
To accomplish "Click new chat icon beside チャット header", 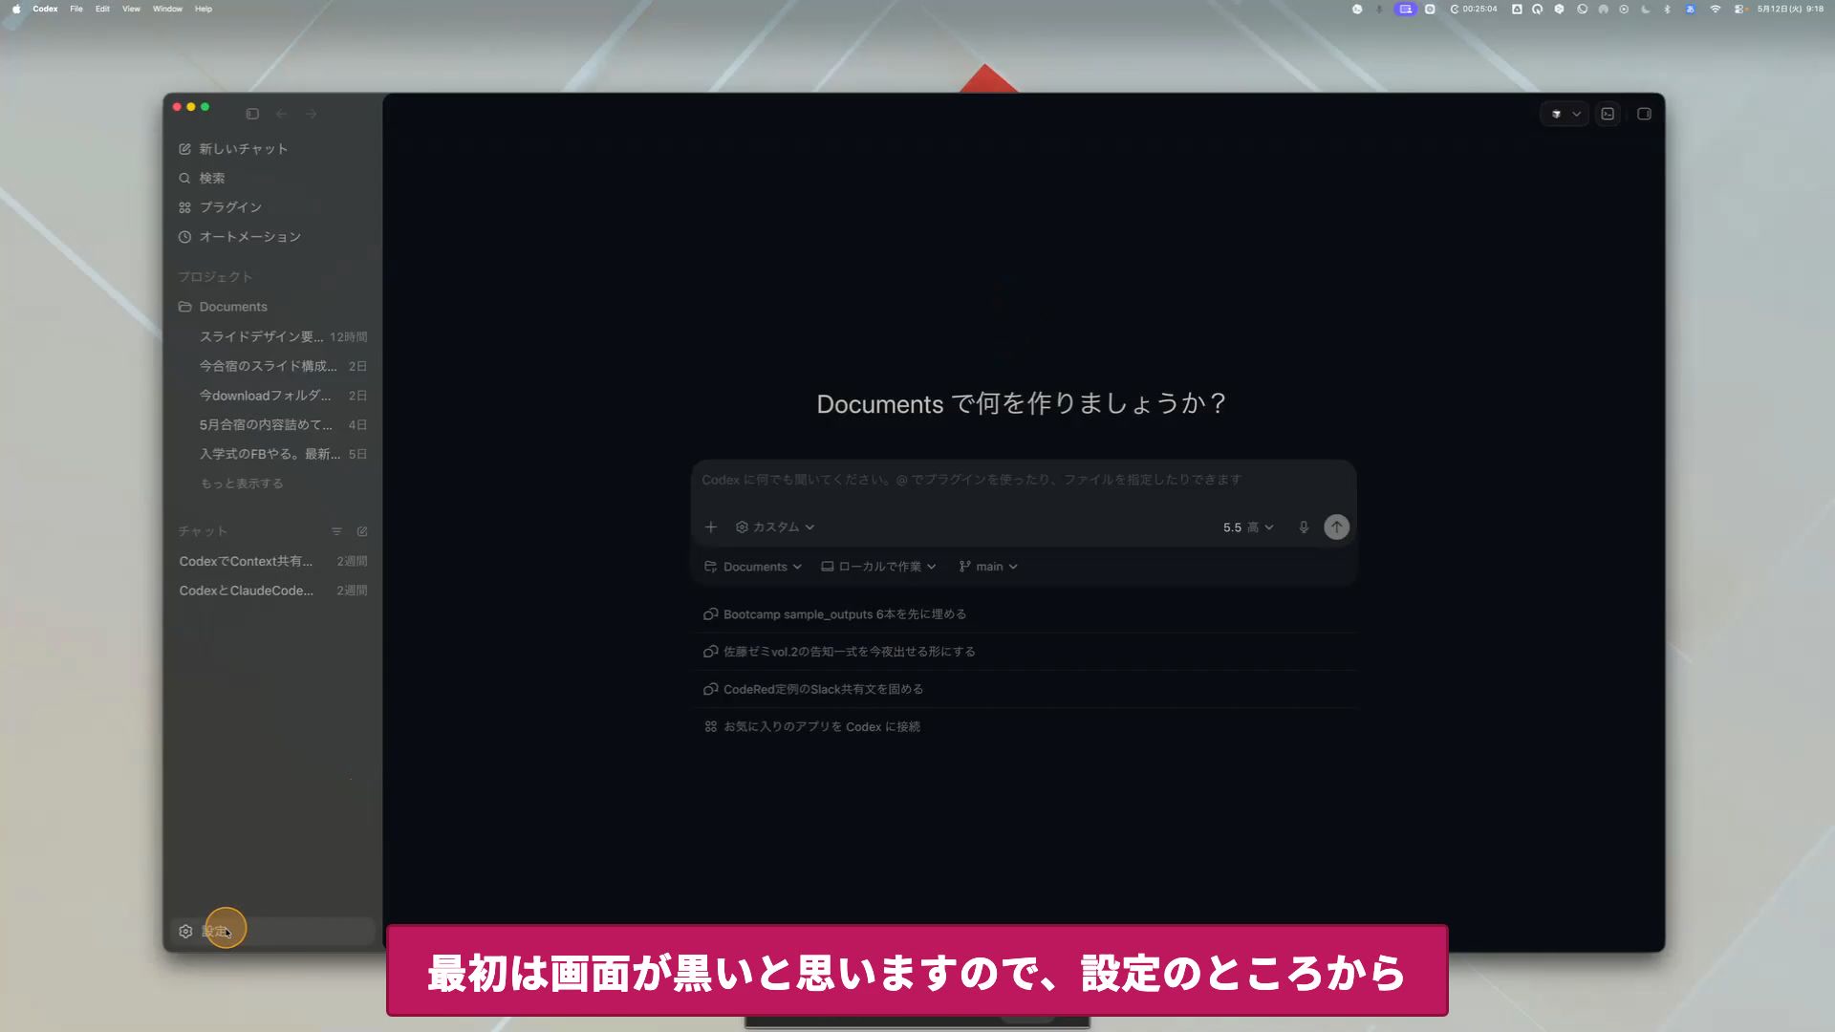I will pyautogui.click(x=362, y=531).
